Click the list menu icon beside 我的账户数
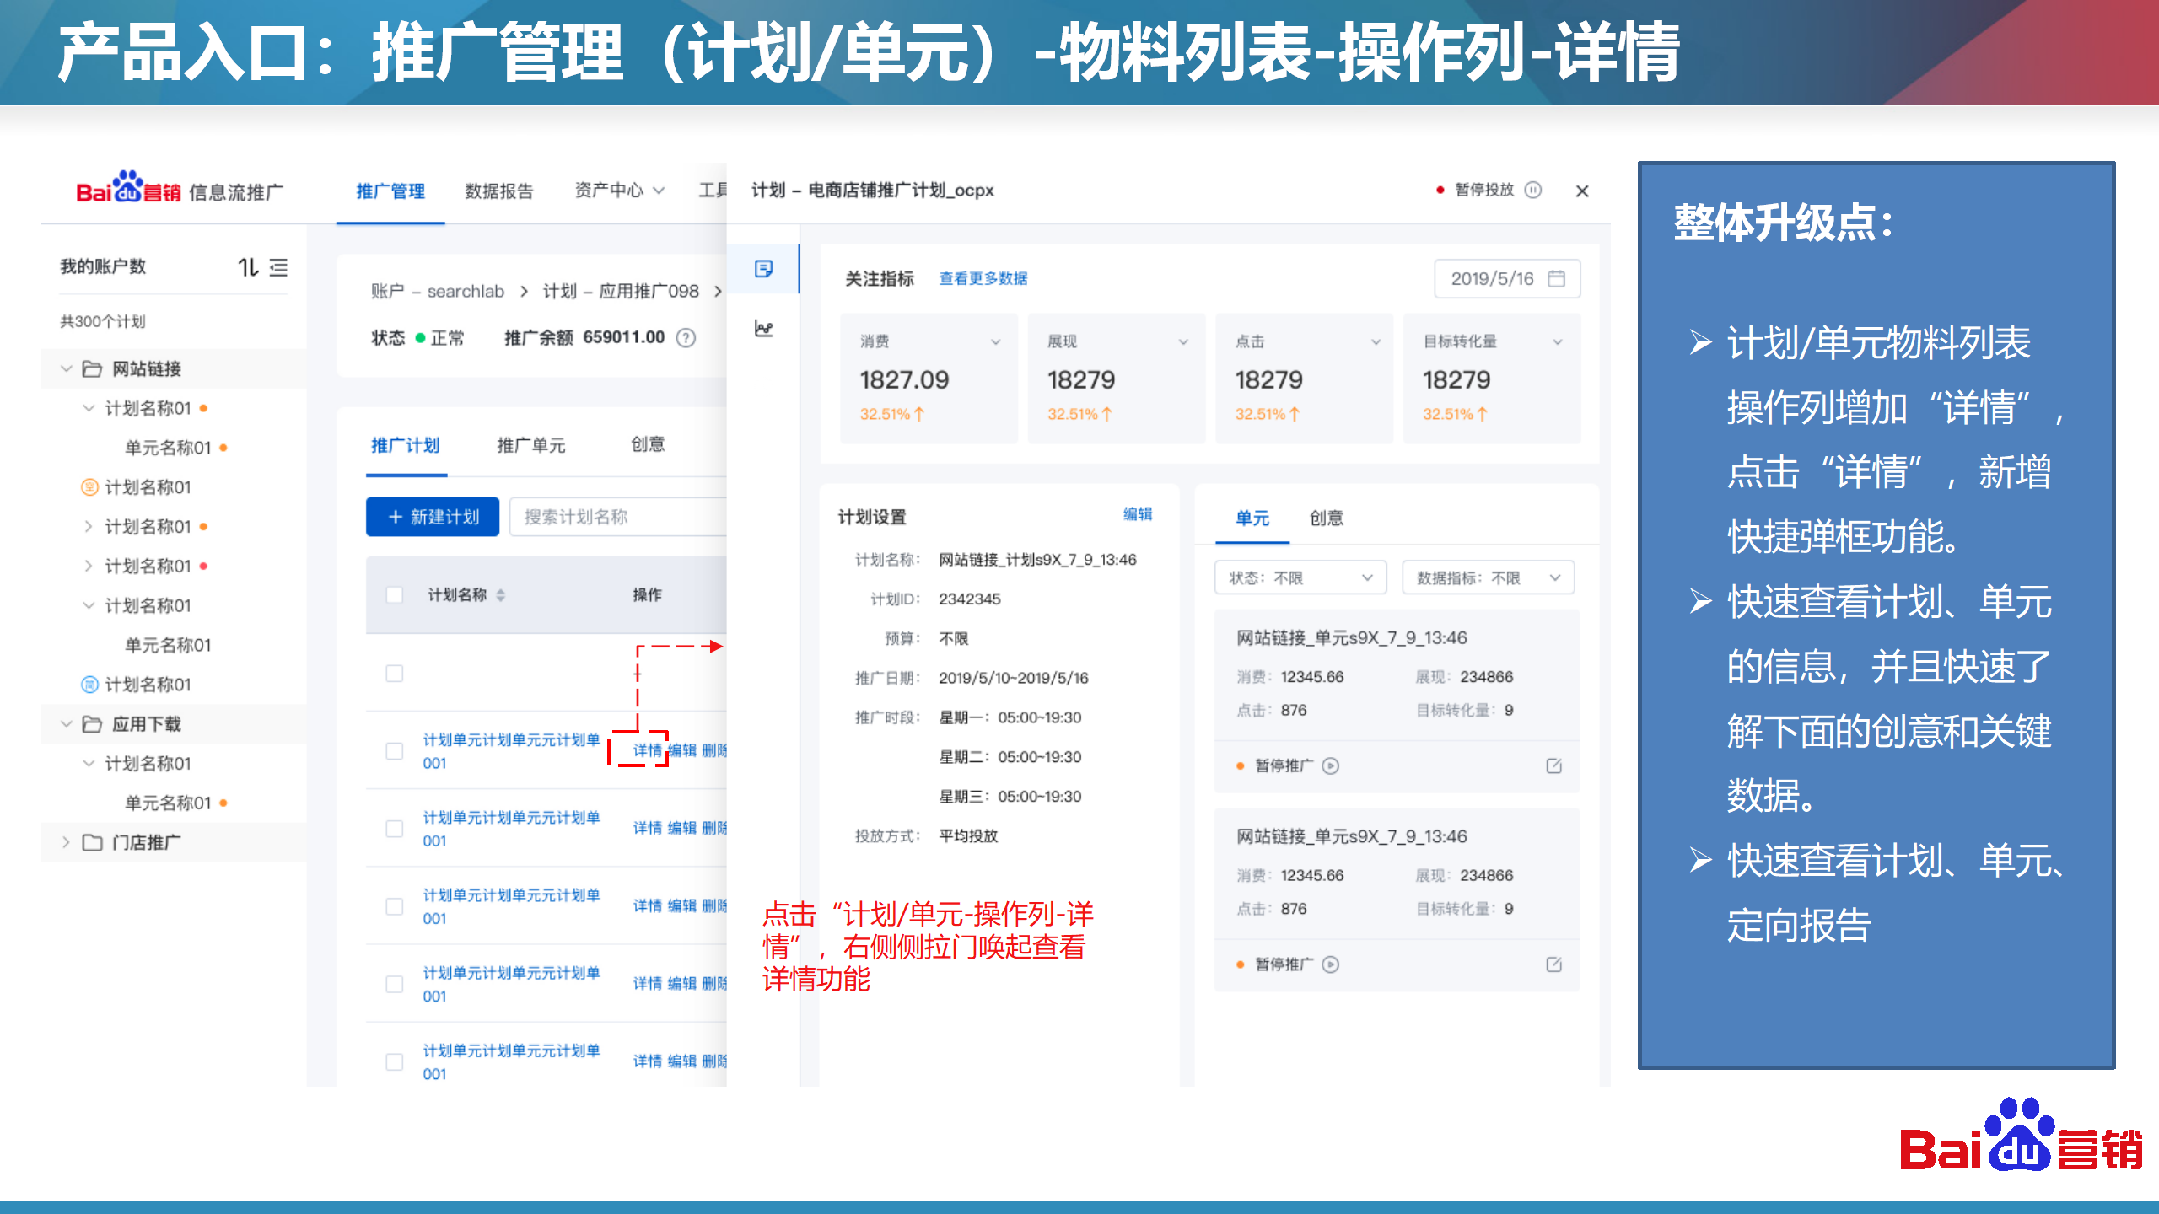 (x=278, y=267)
